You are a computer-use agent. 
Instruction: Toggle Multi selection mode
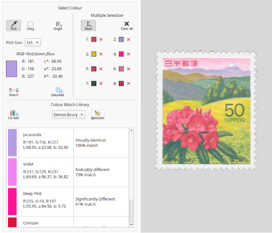[x=88, y=25]
